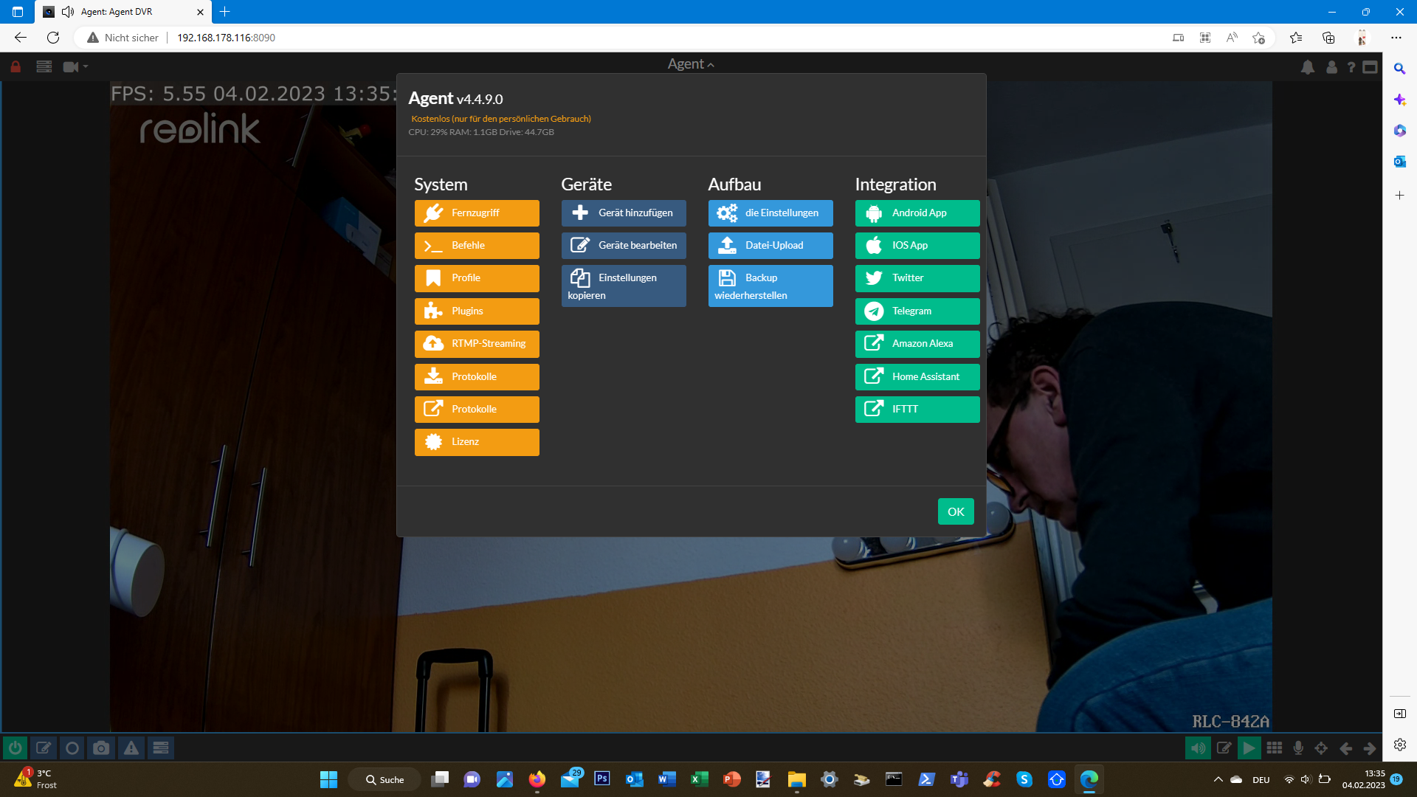Toggle the record circle button
Screen dimensions: 1417x797
click(x=72, y=748)
